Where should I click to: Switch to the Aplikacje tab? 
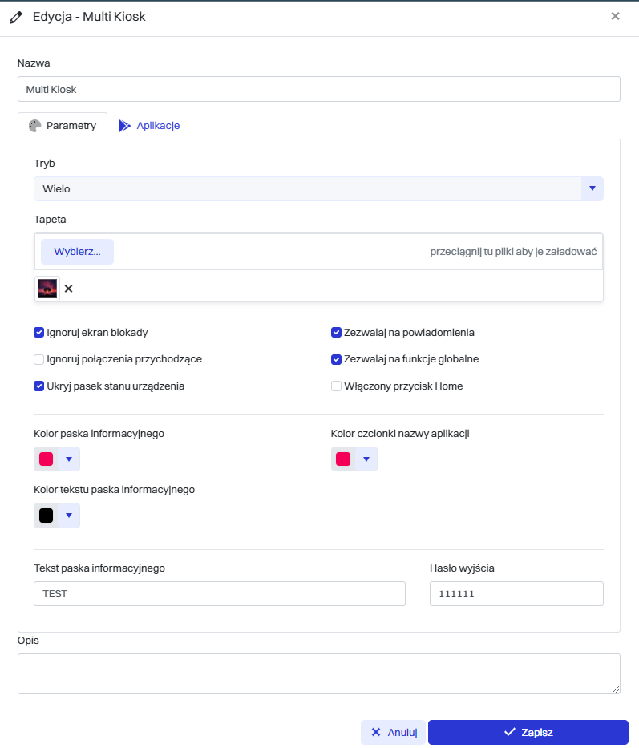pos(149,126)
